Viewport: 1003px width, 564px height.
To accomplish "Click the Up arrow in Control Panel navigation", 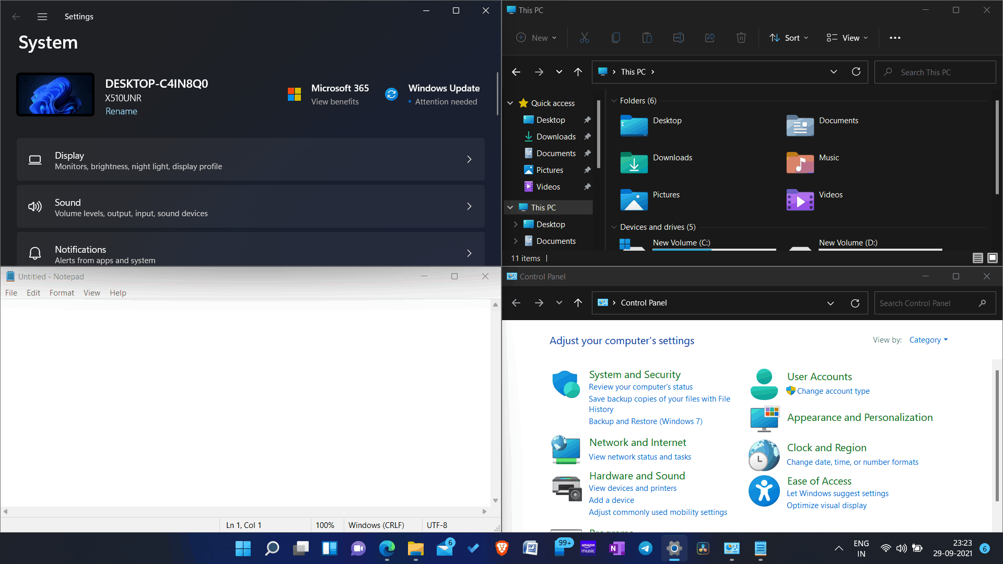I will pos(578,303).
